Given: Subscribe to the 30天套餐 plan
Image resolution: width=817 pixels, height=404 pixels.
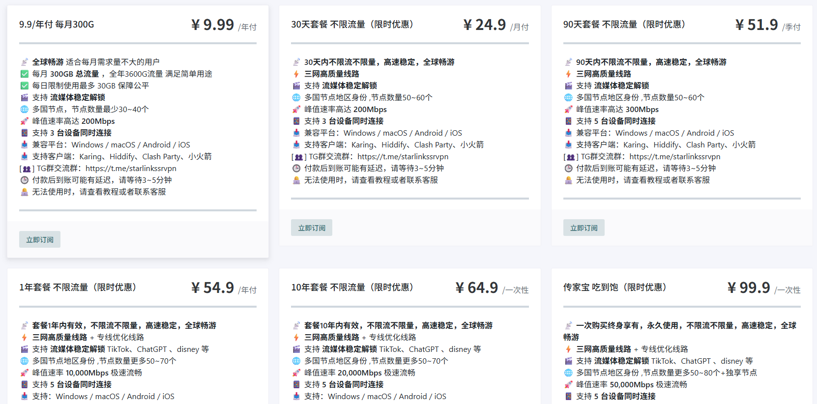Looking at the screenshot, I should [312, 228].
